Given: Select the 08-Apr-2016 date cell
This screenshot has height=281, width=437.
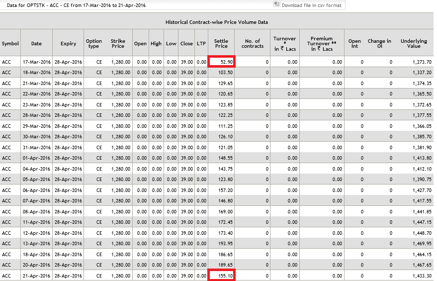Looking at the screenshot, I should (x=36, y=212).
